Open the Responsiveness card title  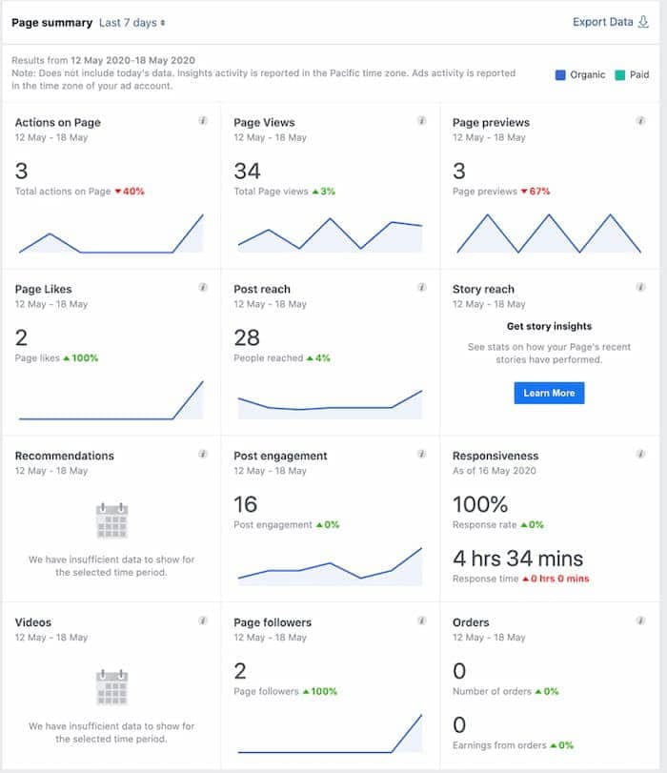click(x=495, y=456)
